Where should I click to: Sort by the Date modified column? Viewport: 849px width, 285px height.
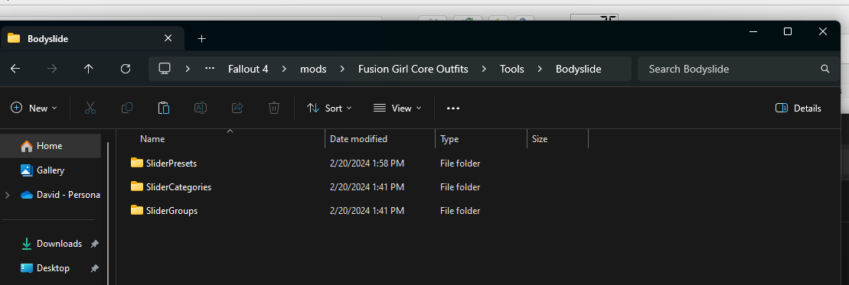pos(358,139)
